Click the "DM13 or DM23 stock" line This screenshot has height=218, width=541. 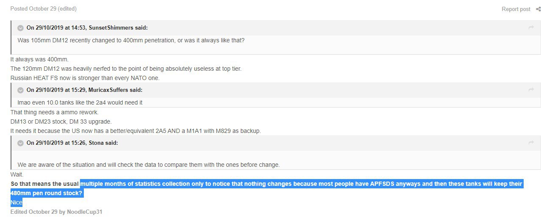61,121
